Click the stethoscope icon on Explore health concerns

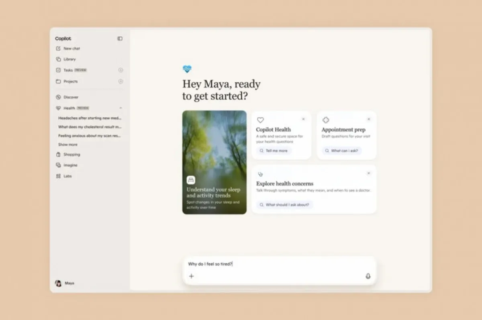(x=260, y=174)
